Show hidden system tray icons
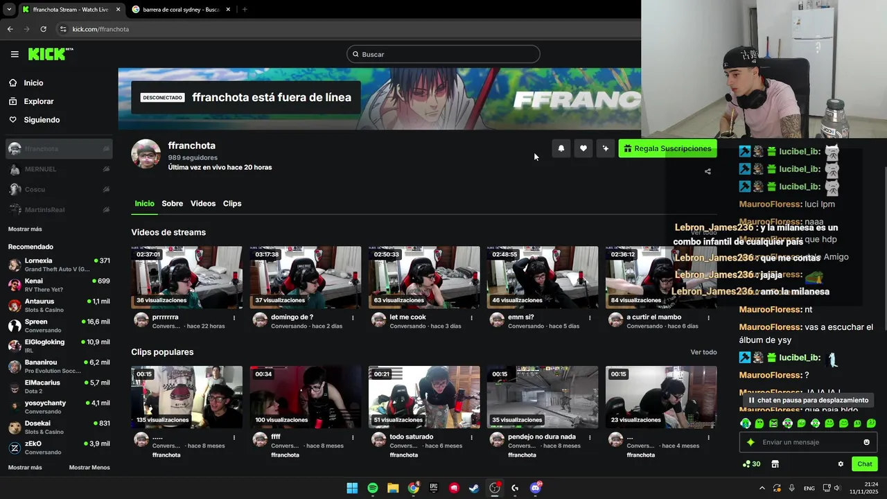Image resolution: width=887 pixels, height=499 pixels. pyautogui.click(x=762, y=488)
